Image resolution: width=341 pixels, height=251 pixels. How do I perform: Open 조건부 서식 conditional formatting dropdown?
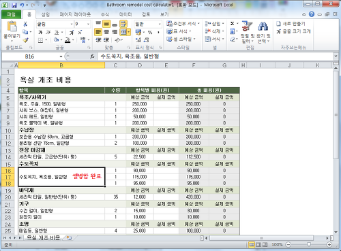click(x=183, y=24)
